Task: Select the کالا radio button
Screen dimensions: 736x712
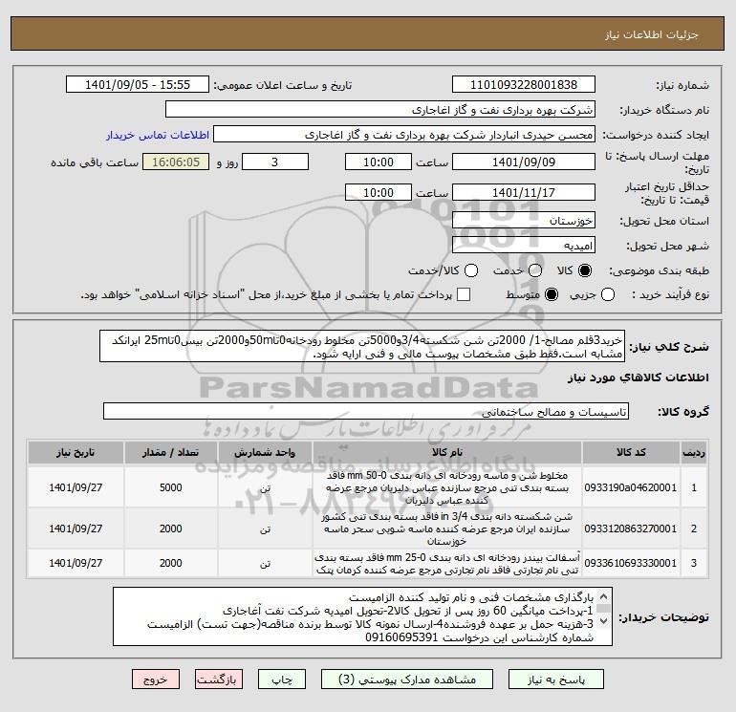Action: [x=585, y=270]
